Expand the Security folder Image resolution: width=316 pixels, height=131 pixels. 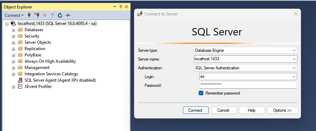pos(13,36)
